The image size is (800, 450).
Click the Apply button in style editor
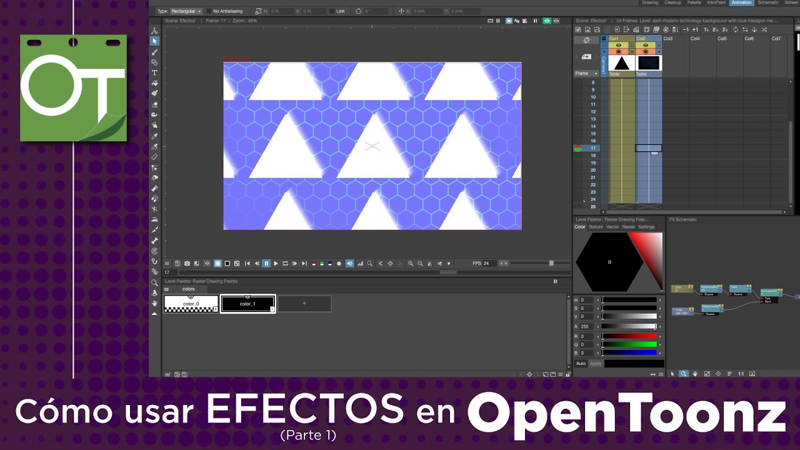[596, 363]
